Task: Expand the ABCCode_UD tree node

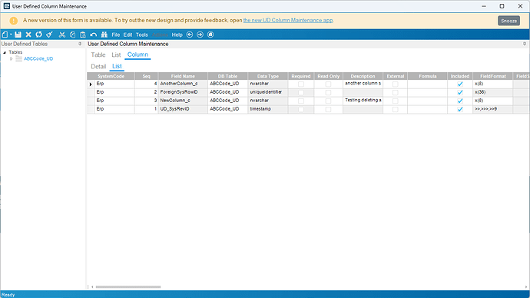Action: 12,59
